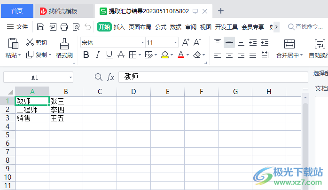The image size is (328, 190).
Task: Click the 查找命令 search box
Action: pyautogui.click(x=305, y=27)
